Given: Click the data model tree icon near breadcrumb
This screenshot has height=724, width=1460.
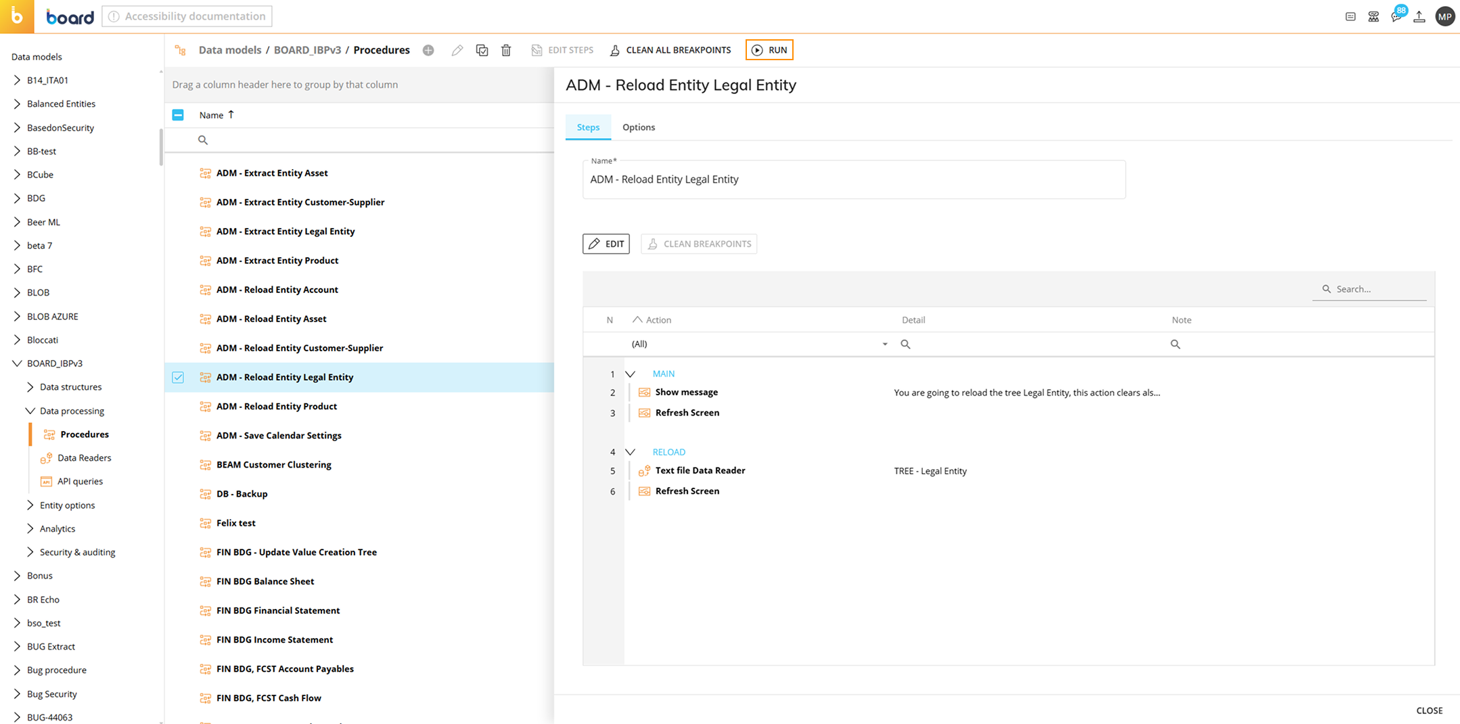Looking at the screenshot, I should click(180, 50).
